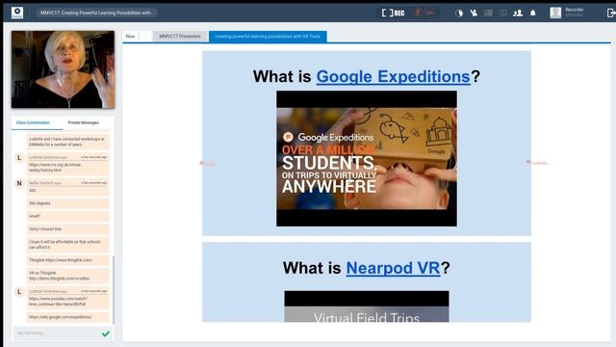Click the exit classroom icon
The width and height of the screenshot is (616, 347).
pos(611,13)
